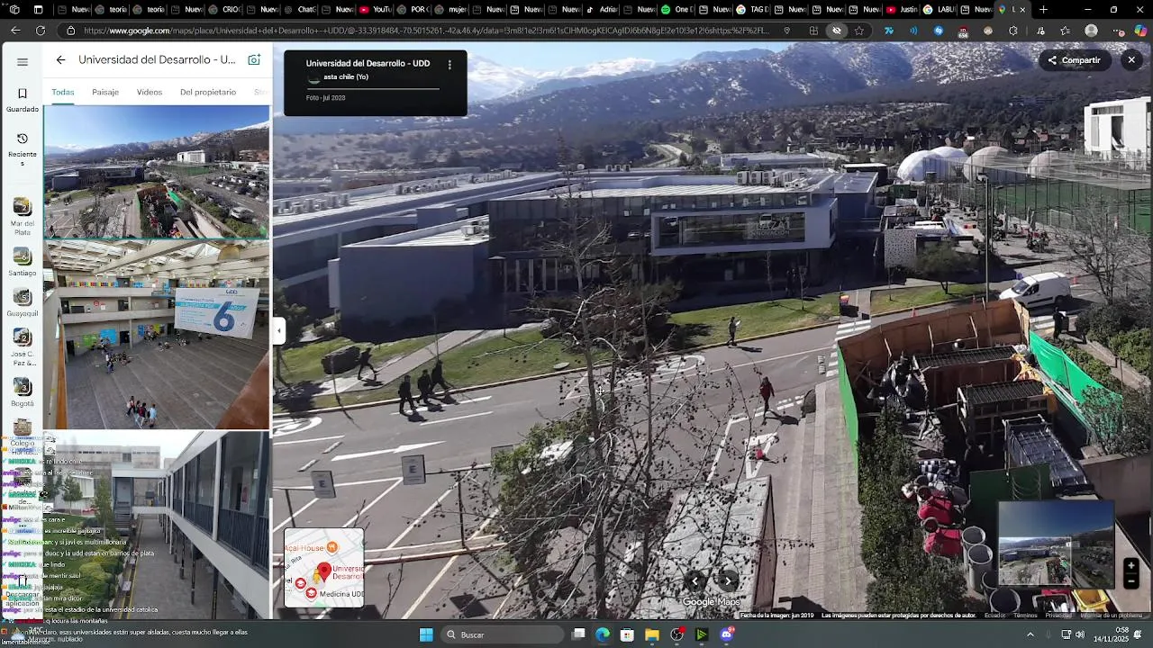Image resolution: width=1153 pixels, height=648 pixels.
Task: Open the Windows Start button
Action: tap(426, 634)
